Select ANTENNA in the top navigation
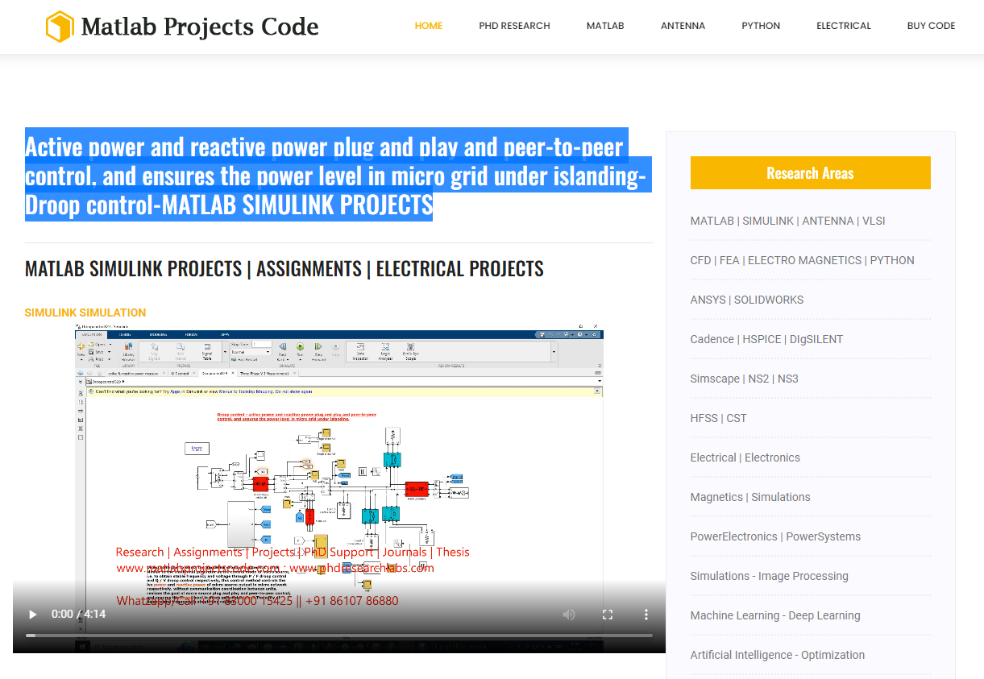This screenshot has height=679, width=984. 683,26
